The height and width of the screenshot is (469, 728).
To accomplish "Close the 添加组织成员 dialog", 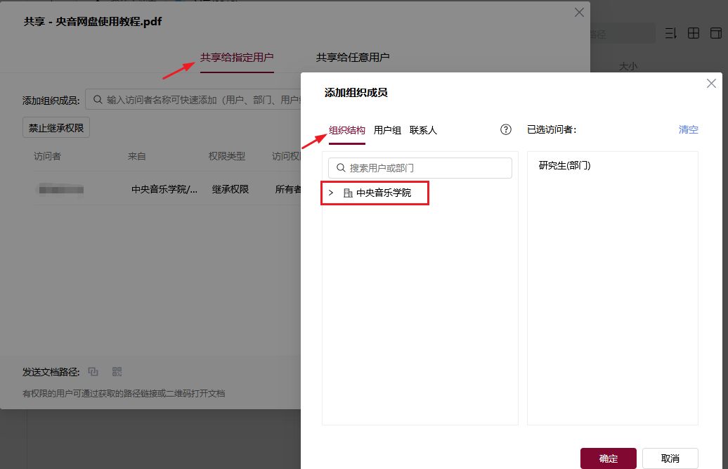I will pyautogui.click(x=711, y=84).
